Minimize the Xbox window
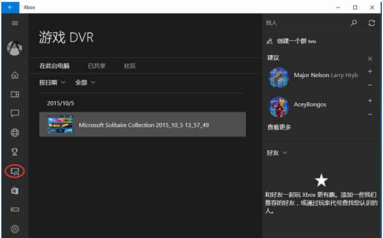This screenshot has height=238, width=383. (x=338, y=8)
